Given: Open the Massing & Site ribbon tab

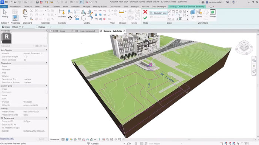Looking at the screenshot, I should coord(100,7).
